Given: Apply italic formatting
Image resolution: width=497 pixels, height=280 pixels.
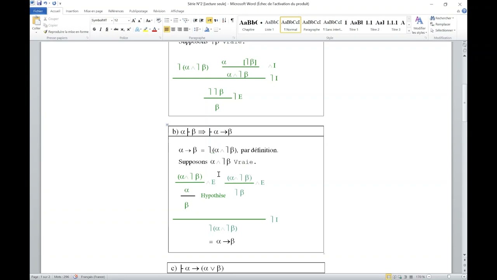Looking at the screenshot, I should click(100, 30).
